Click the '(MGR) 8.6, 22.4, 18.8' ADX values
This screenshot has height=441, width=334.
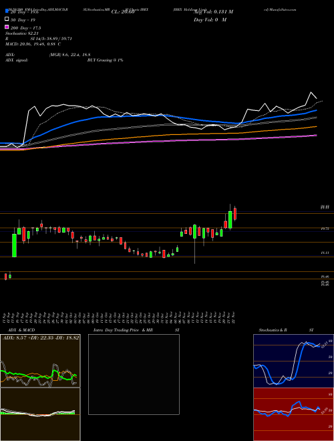click(x=69, y=55)
